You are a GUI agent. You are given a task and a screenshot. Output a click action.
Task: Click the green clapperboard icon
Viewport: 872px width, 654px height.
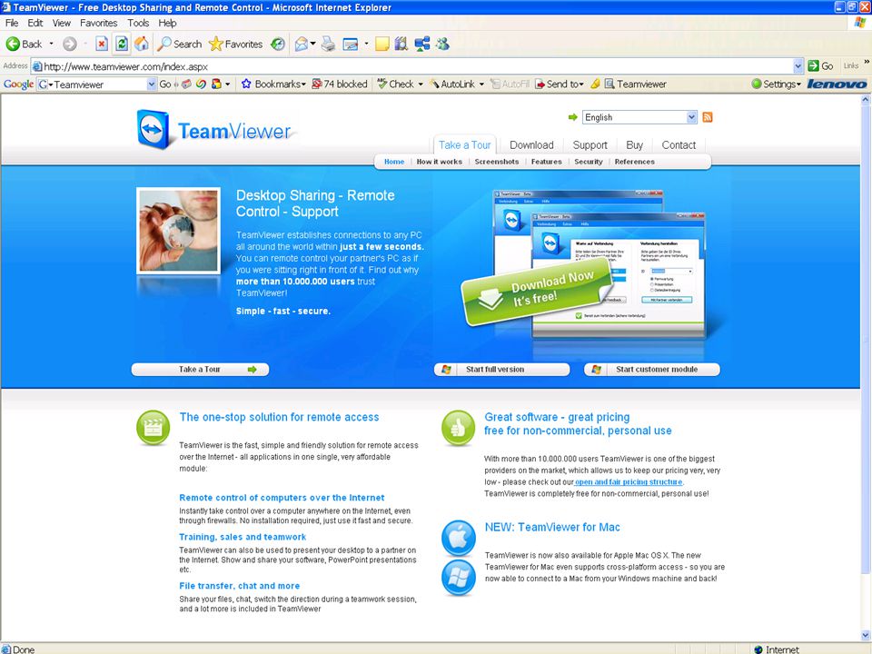coord(153,427)
